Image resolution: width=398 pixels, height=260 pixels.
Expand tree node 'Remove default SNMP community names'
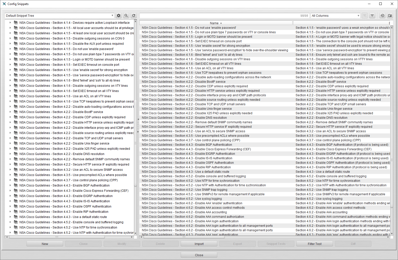pos(10,159)
